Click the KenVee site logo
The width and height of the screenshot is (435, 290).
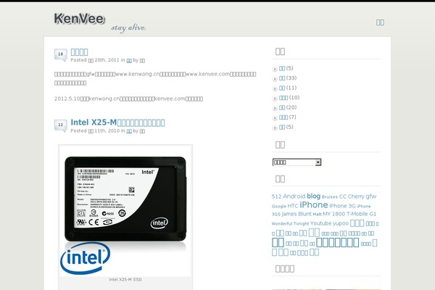tap(80, 19)
